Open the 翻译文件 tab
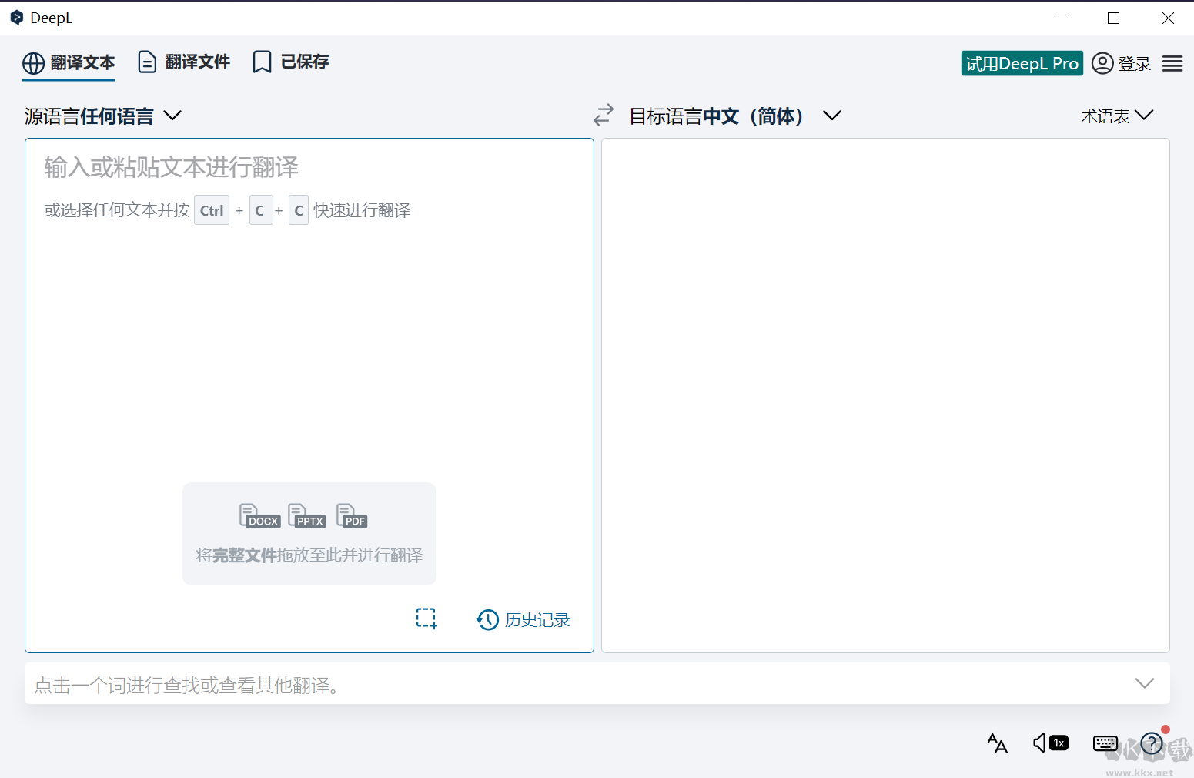 point(184,62)
